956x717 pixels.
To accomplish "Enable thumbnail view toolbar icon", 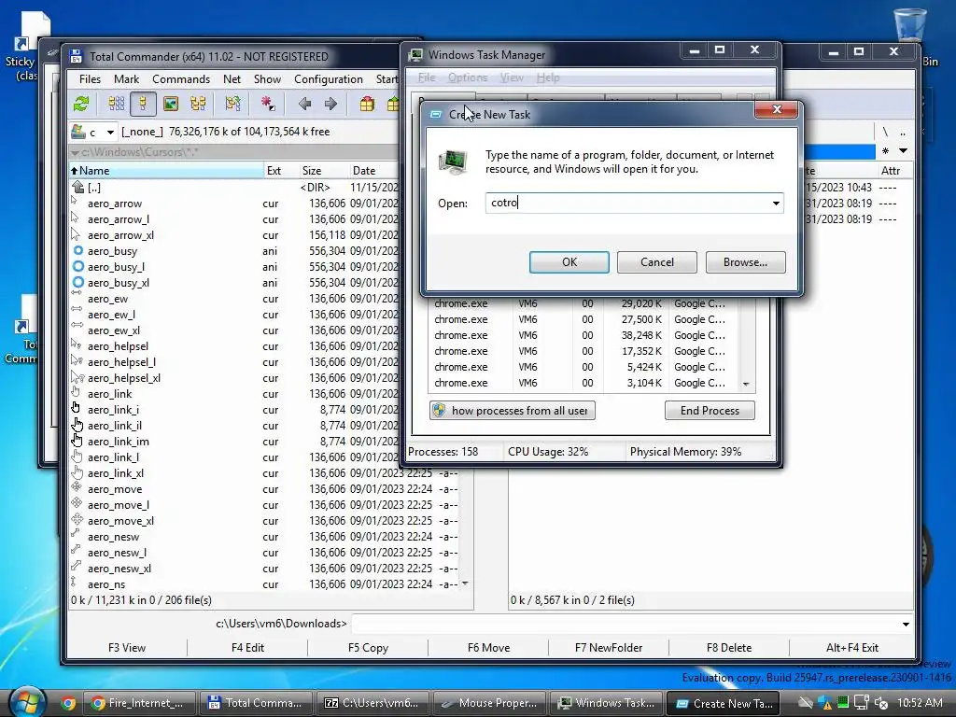I will [171, 104].
